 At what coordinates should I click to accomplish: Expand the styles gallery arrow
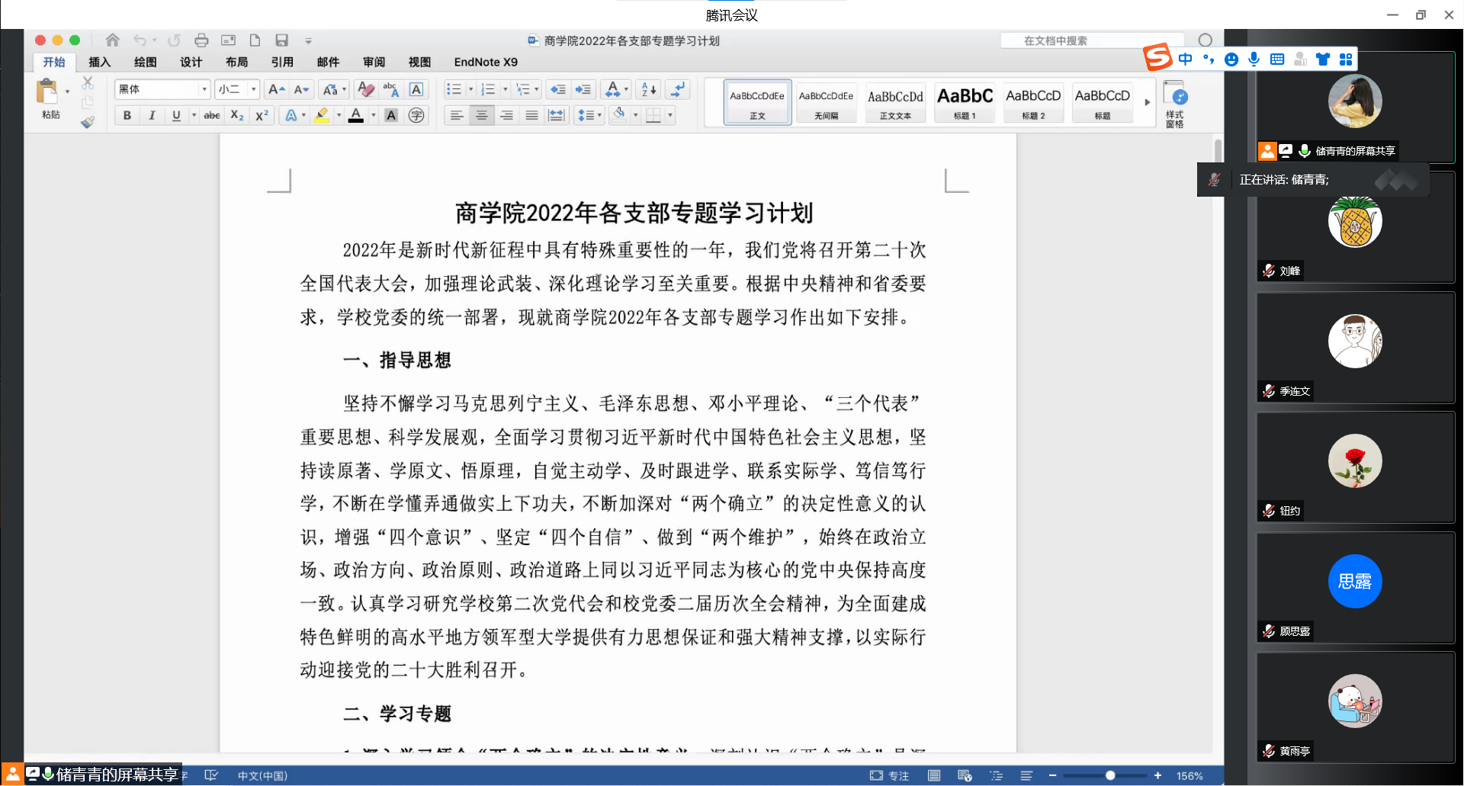coord(1147,102)
